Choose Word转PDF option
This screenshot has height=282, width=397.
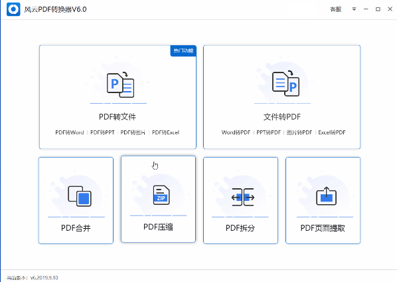pyautogui.click(x=236, y=132)
